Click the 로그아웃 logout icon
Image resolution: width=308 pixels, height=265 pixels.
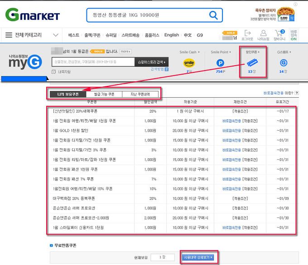247,35
